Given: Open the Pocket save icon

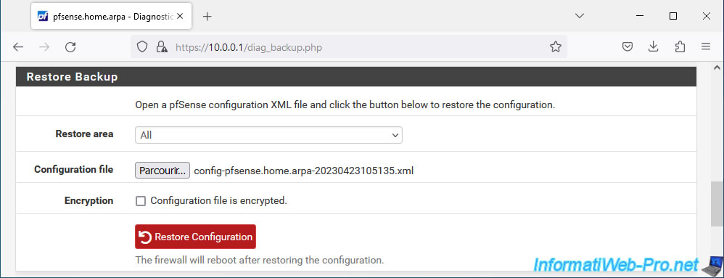Looking at the screenshot, I should pyautogui.click(x=627, y=46).
